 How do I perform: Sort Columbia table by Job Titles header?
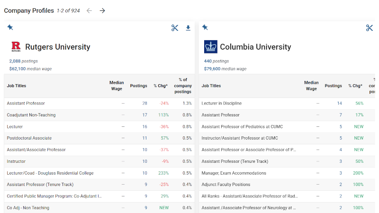[x=211, y=86]
